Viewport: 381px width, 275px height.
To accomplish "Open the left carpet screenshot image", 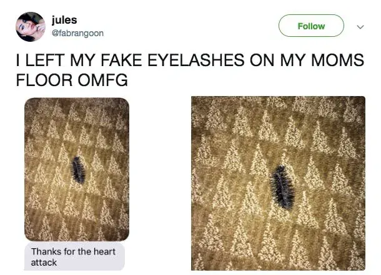I will coord(77,169).
